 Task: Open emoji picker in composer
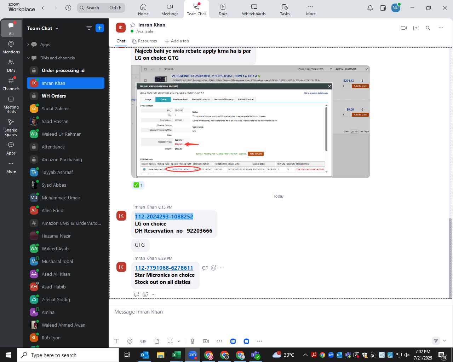[x=130, y=341]
